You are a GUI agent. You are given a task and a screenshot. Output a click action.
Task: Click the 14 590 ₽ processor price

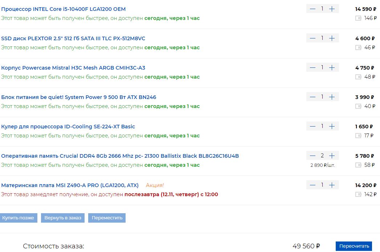tap(366, 9)
